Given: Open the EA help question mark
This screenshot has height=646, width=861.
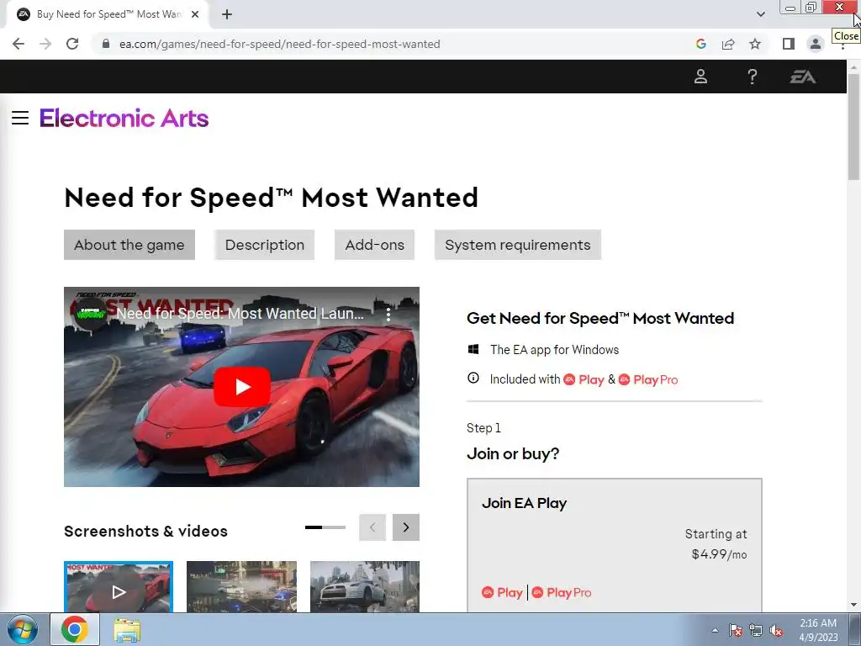Looking at the screenshot, I should pyautogui.click(x=753, y=77).
